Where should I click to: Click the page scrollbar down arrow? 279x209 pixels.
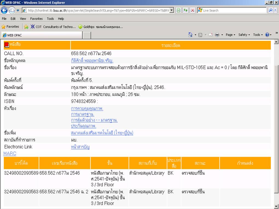click(x=276, y=206)
